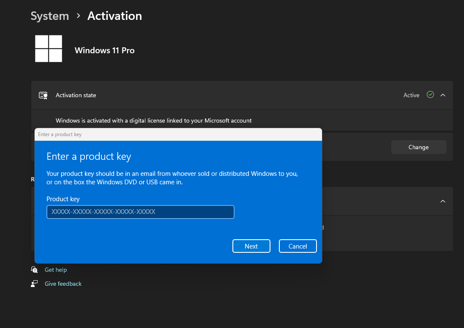Click the green Active checkmark icon
Image resolution: width=464 pixels, height=328 pixels.
point(430,95)
